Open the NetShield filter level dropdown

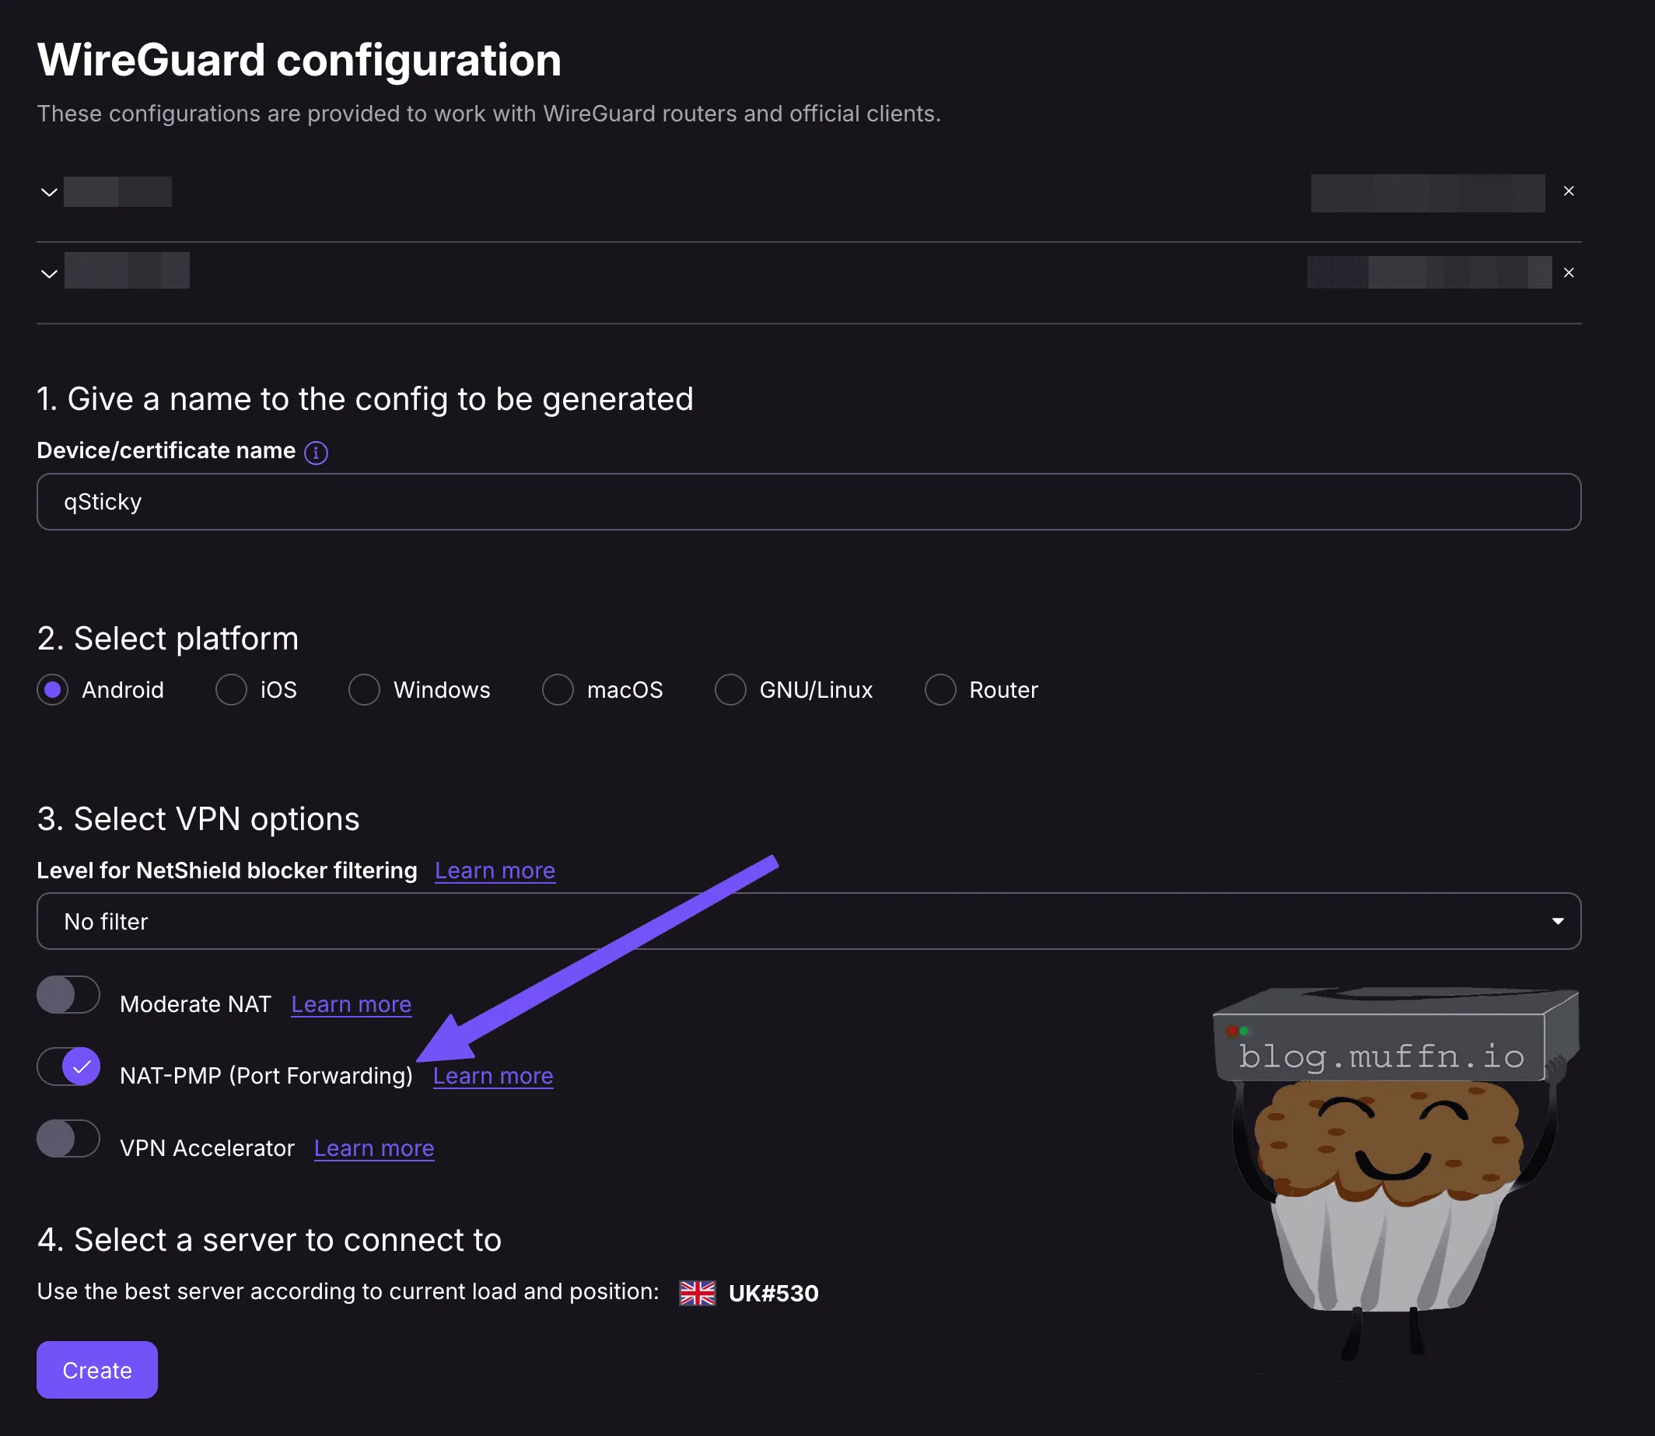pyautogui.click(x=808, y=922)
